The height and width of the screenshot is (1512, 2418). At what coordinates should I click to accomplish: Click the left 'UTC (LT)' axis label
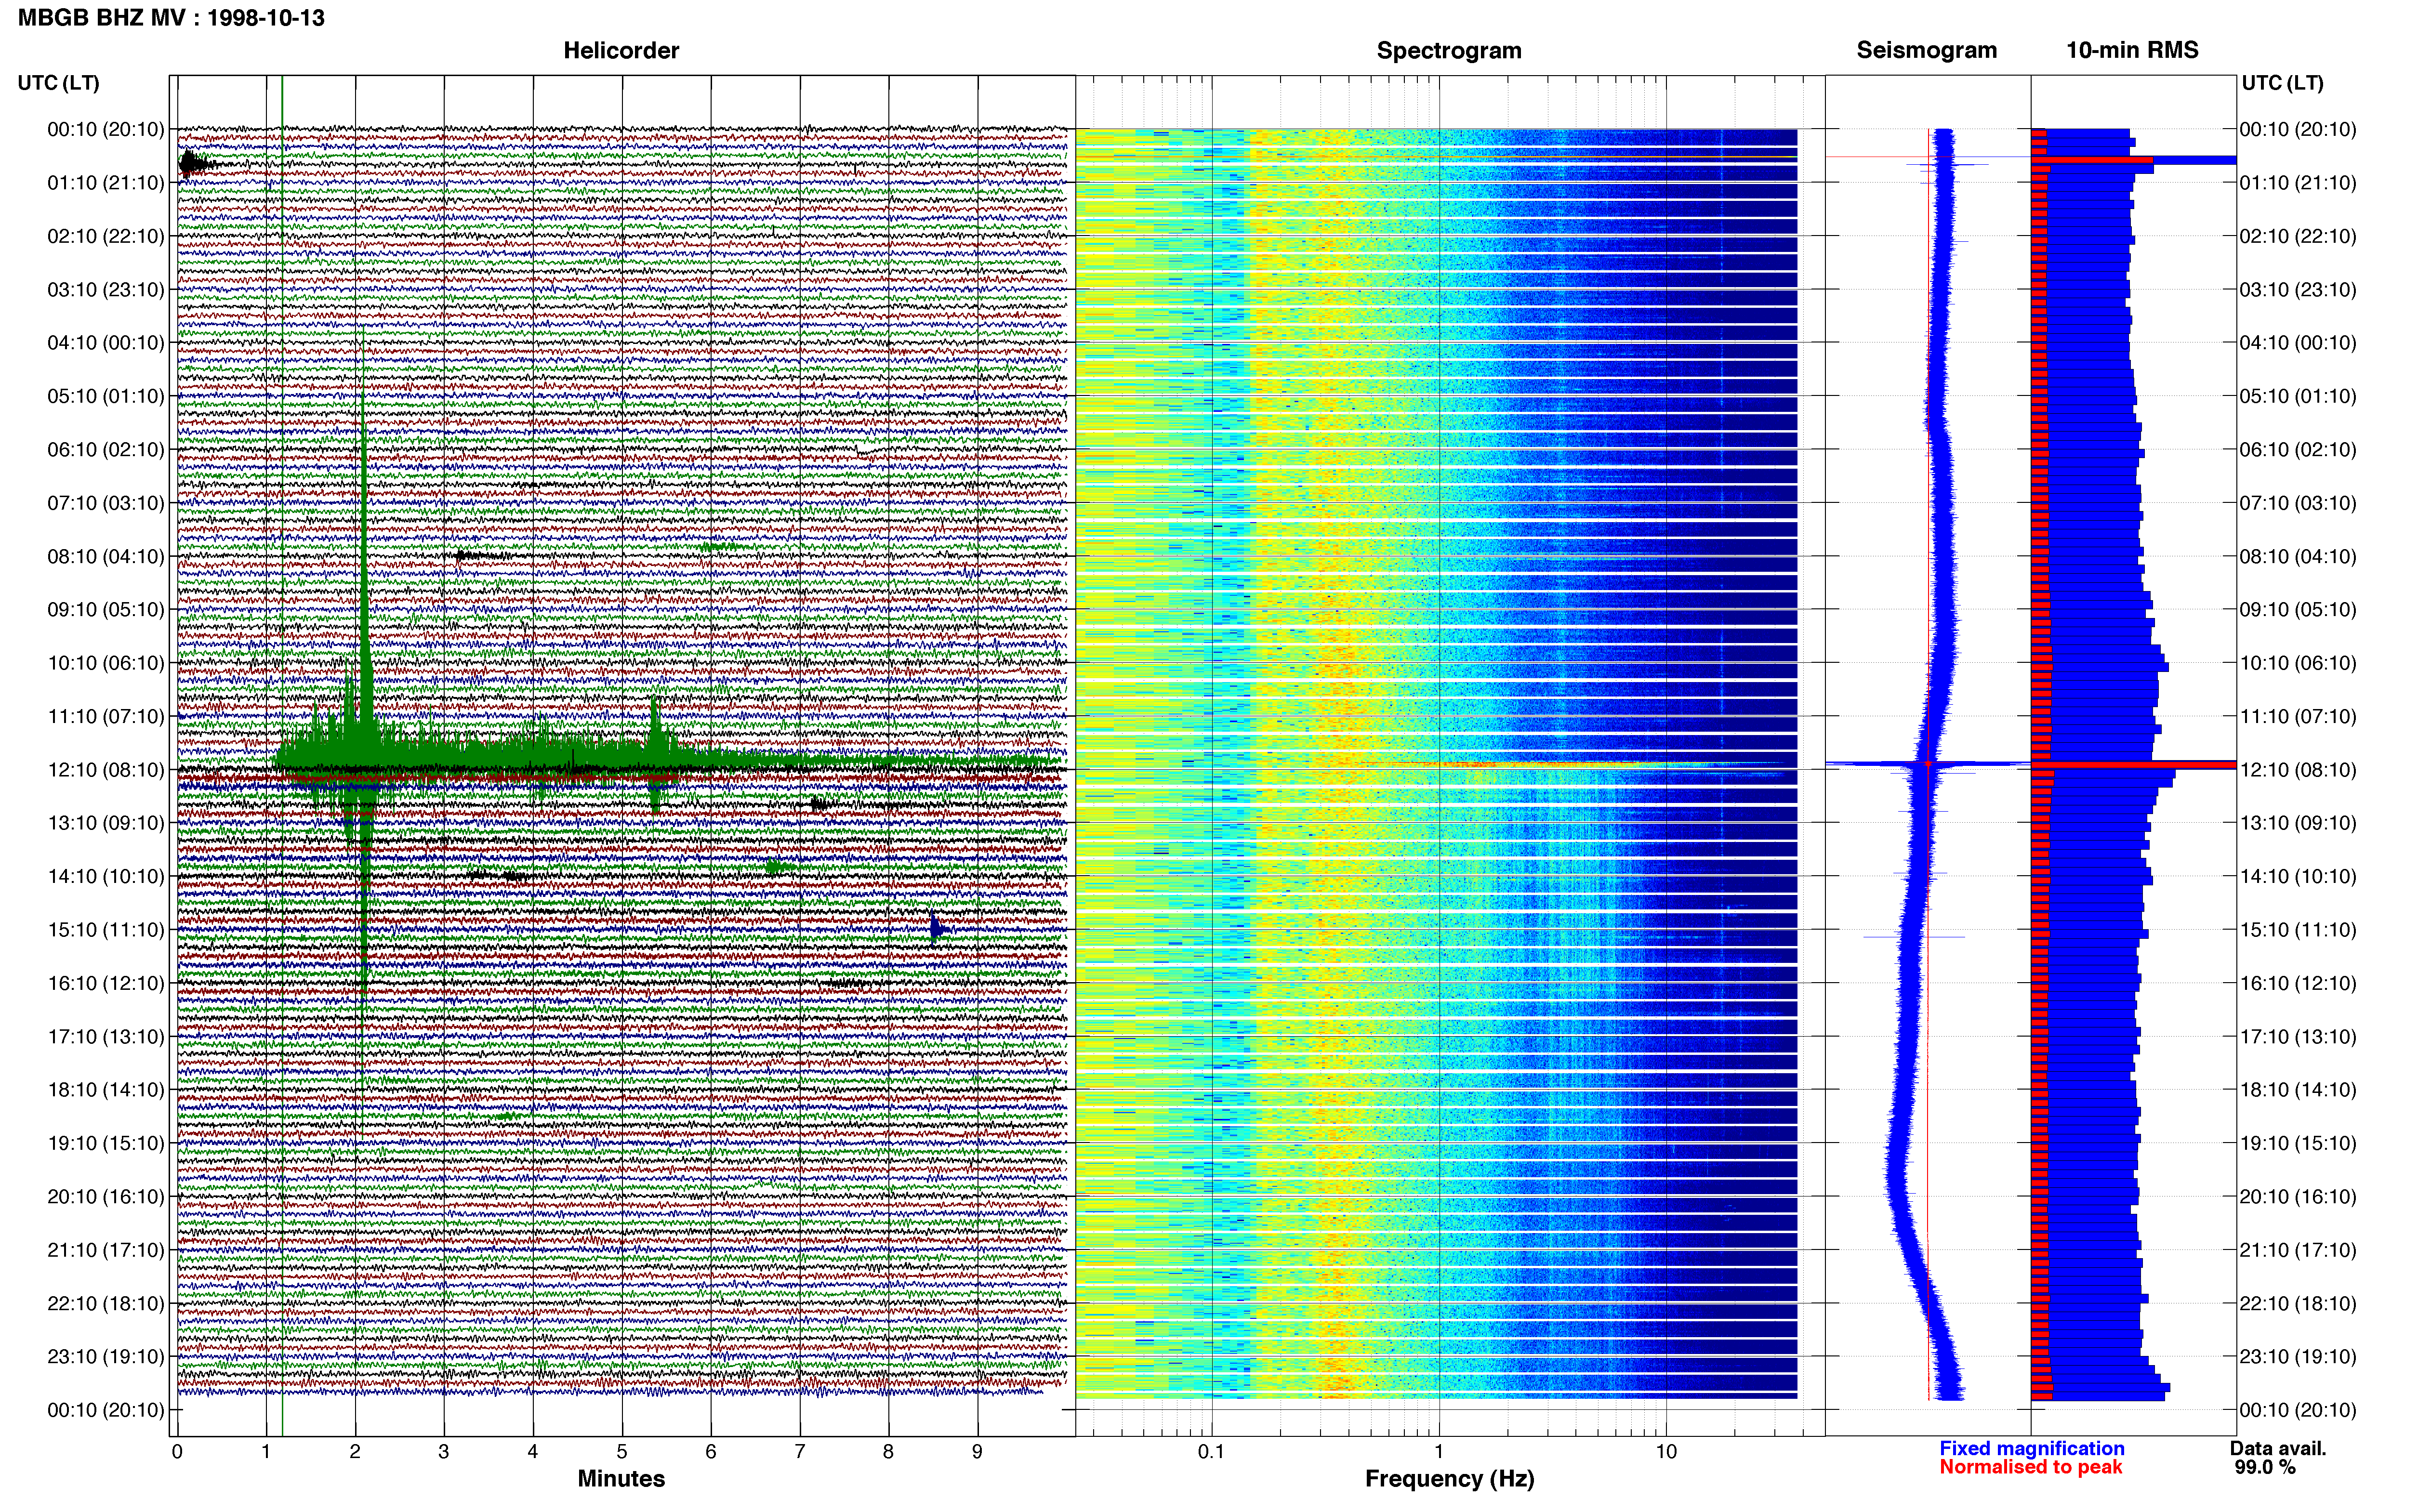tap(58, 82)
